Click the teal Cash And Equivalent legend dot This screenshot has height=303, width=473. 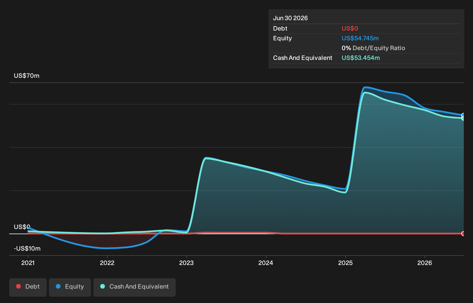tap(103, 286)
